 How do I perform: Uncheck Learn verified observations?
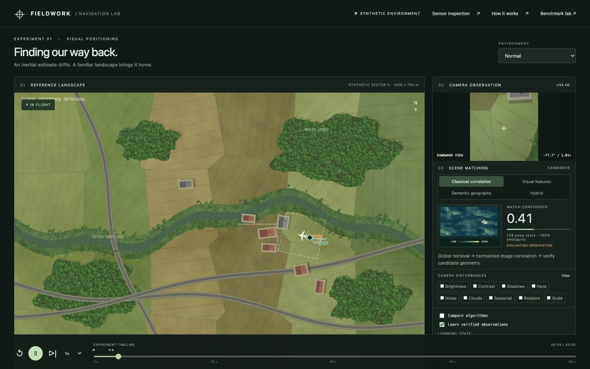point(442,324)
